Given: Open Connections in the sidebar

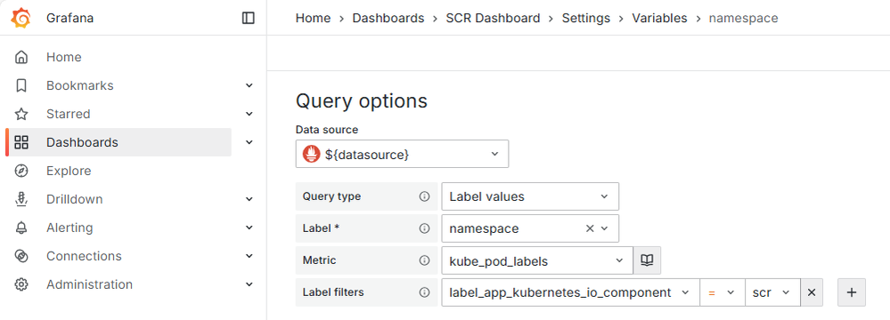Looking at the screenshot, I should [x=84, y=256].
